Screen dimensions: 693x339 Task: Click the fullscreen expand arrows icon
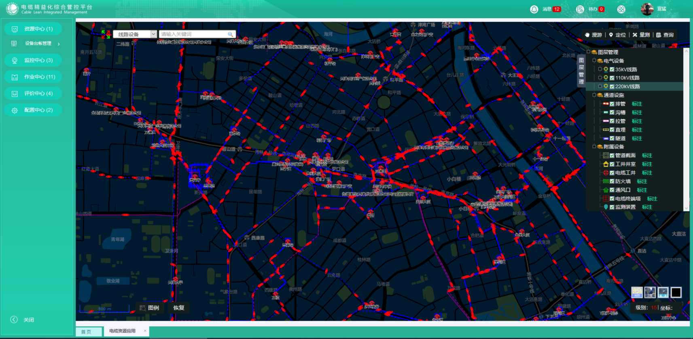pyautogui.click(x=106, y=34)
